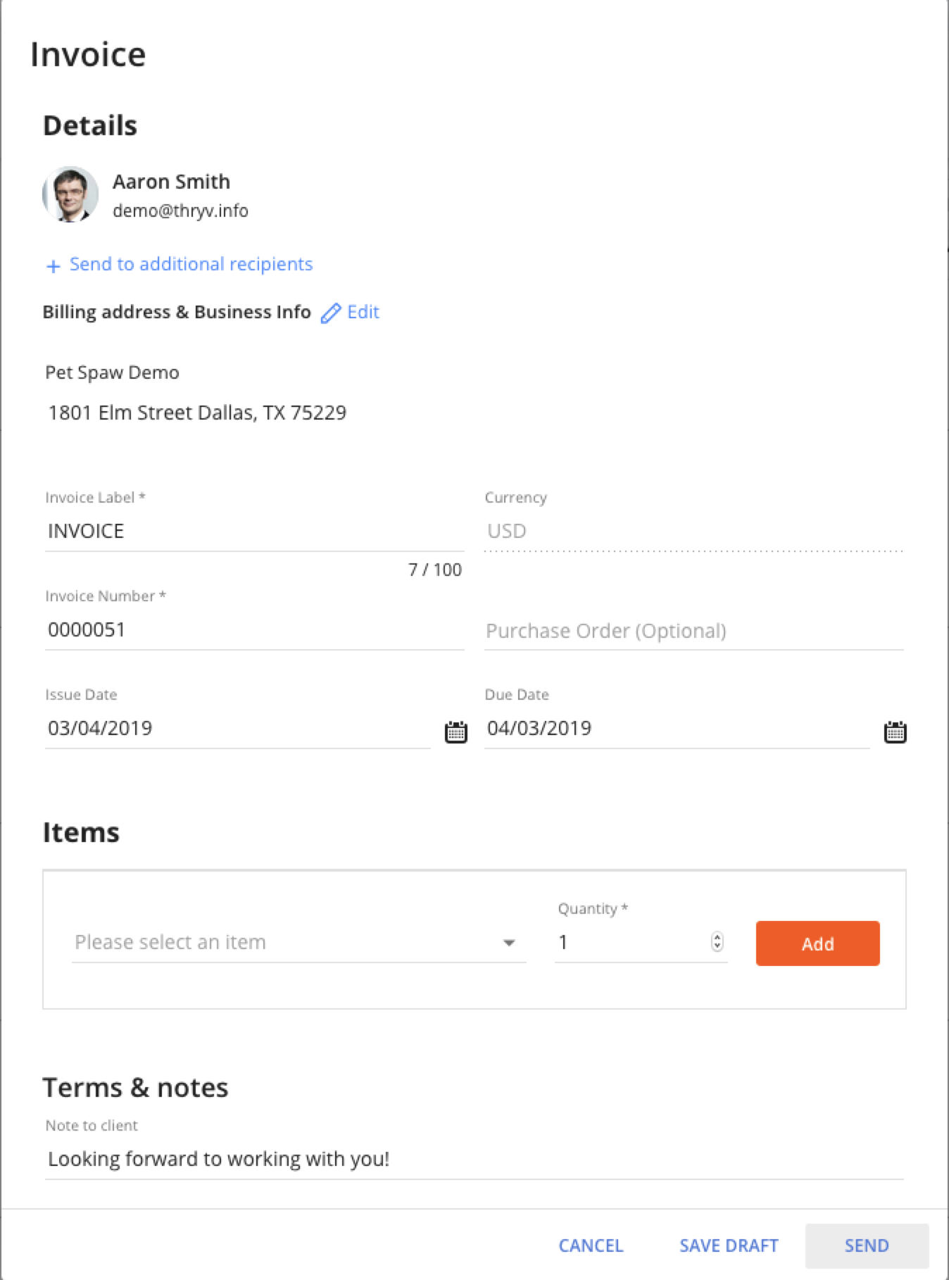Click the plus icon for additional recipients

pyautogui.click(x=53, y=266)
